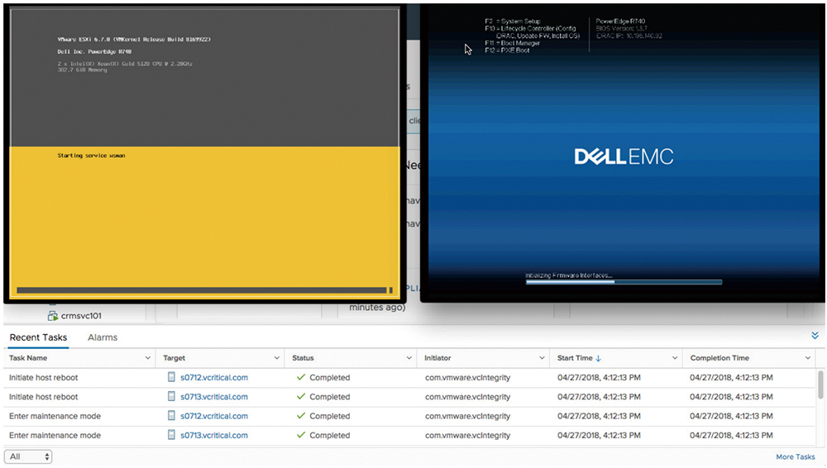Click Start Time value in last row

(599, 435)
